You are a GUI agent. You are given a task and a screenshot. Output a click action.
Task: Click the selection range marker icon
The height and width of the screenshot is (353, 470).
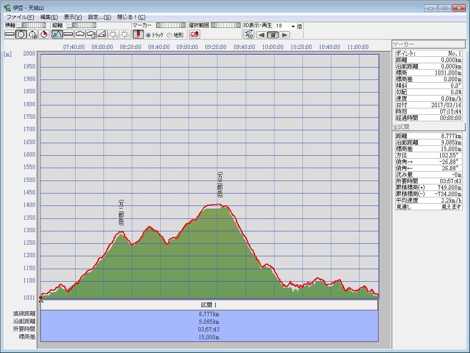click(194, 34)
